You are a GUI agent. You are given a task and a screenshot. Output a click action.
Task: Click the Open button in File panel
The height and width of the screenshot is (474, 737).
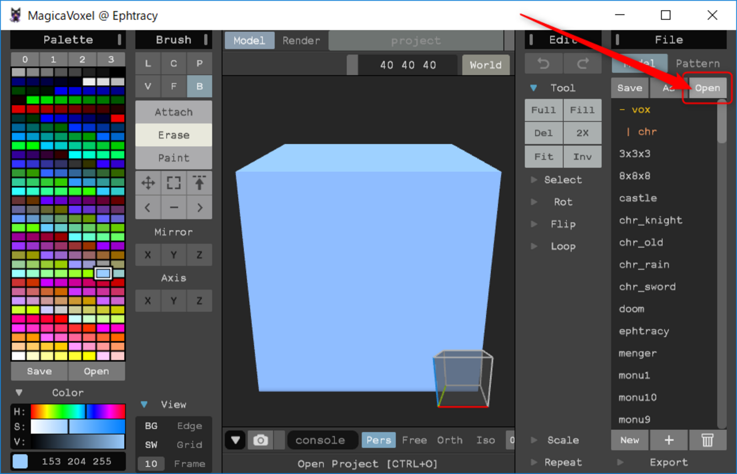tap(707, 88)
